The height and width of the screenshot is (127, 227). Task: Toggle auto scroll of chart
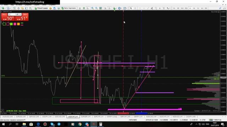[x=105, y=8]
